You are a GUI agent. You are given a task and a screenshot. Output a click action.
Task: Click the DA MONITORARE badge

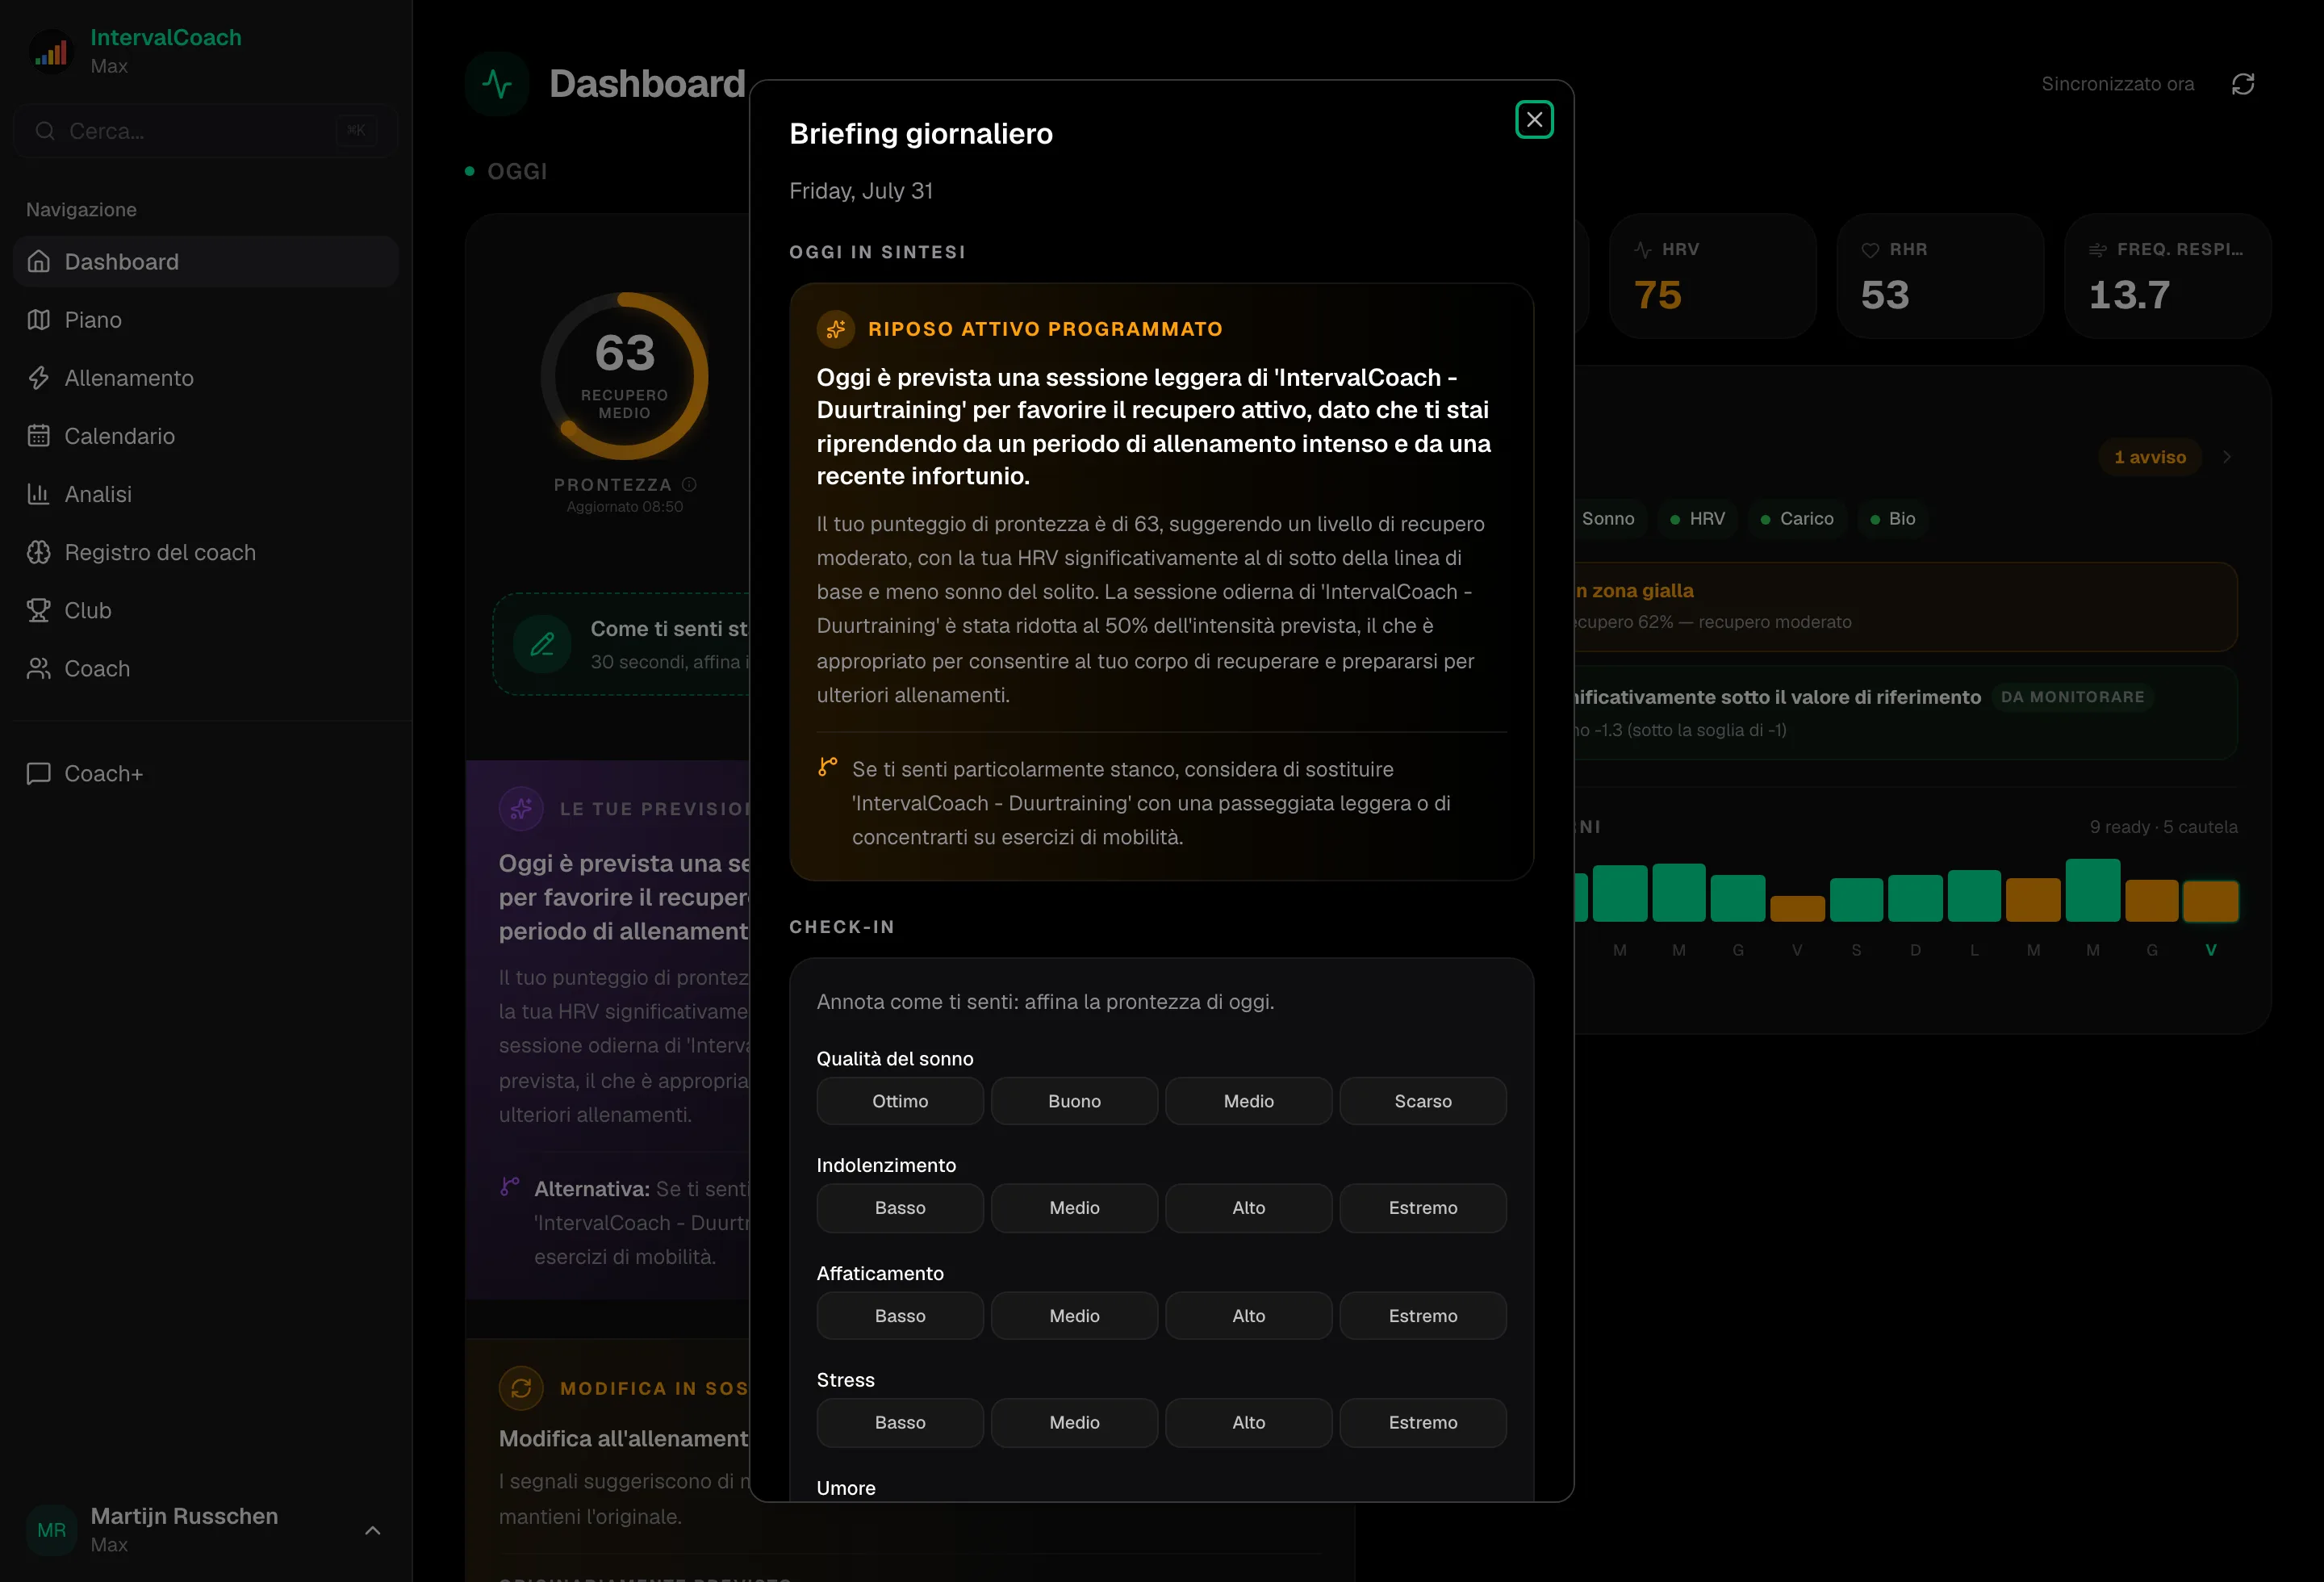(x=2072, y=697)
